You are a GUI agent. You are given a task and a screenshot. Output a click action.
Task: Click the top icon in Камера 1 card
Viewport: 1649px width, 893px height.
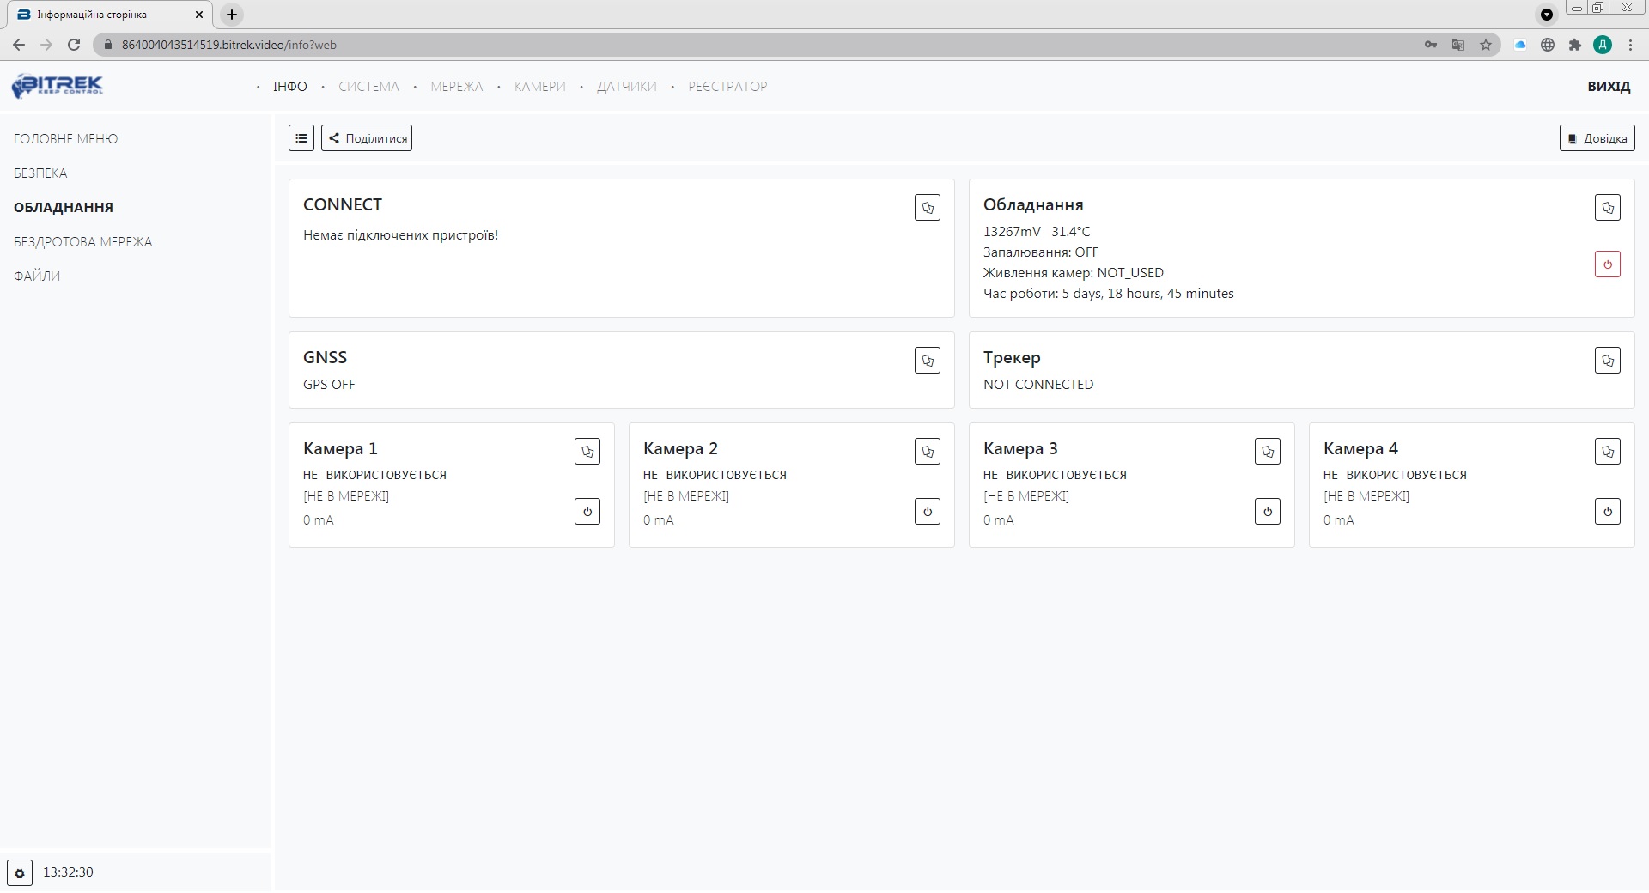(x=587, y=452)
